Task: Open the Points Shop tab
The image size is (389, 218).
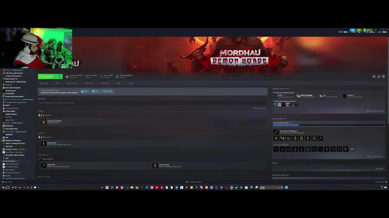Action: point(89,83)
